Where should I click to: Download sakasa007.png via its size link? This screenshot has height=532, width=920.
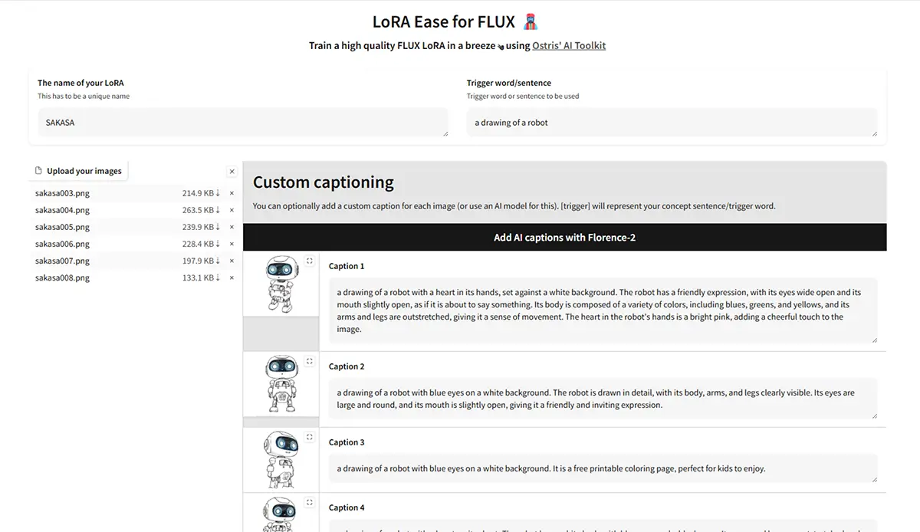click(x=201, y=261)
